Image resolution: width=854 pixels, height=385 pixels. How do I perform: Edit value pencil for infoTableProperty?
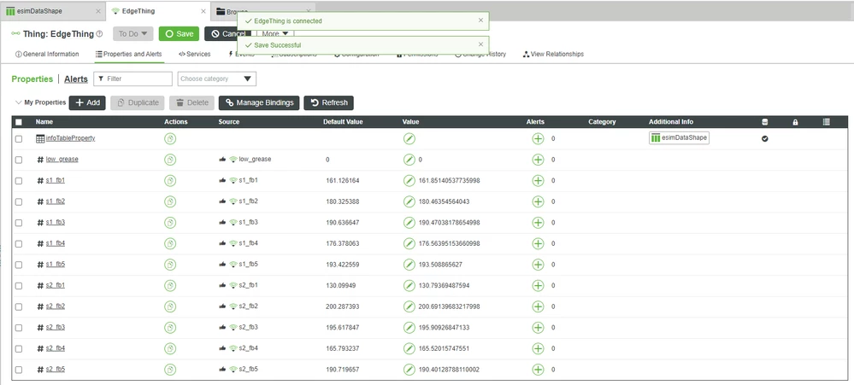(x=409, y=138)
